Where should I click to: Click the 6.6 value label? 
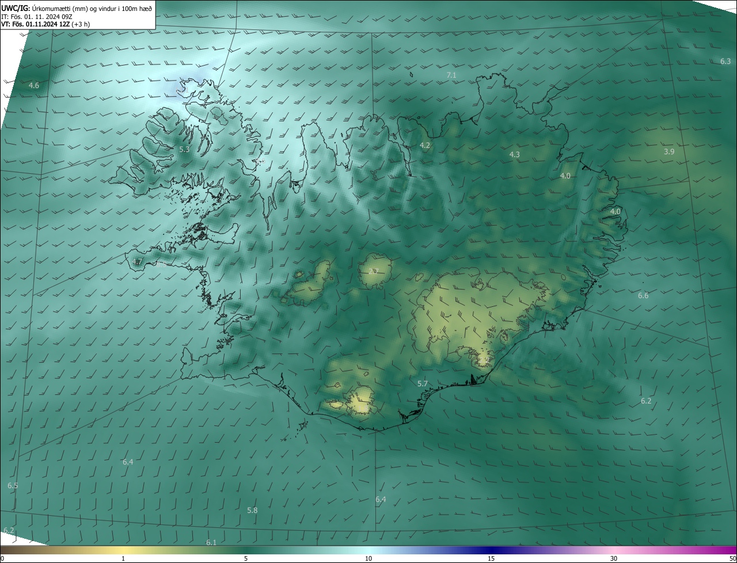(643, 296)
